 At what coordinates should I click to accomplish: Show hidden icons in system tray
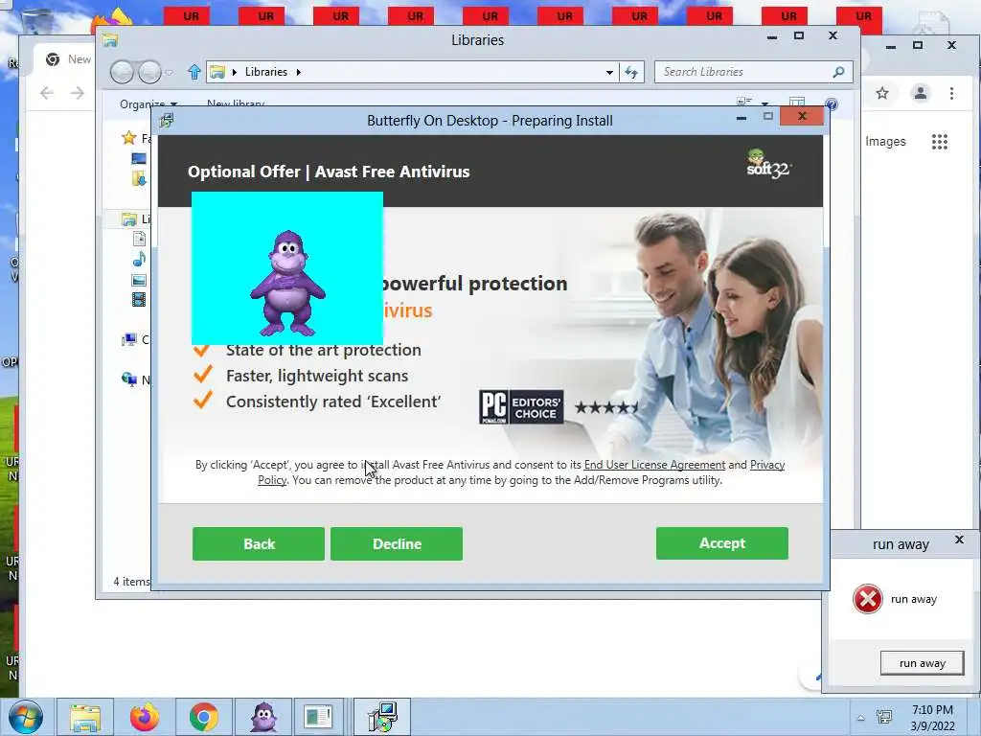861,718
